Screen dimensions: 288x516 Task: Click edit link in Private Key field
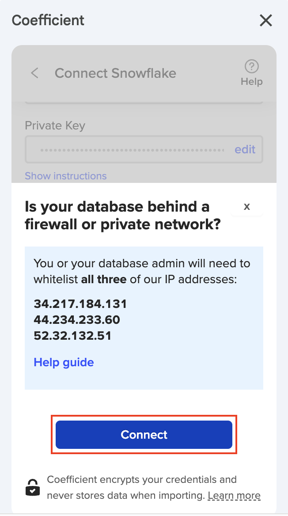tap(245, 149)
